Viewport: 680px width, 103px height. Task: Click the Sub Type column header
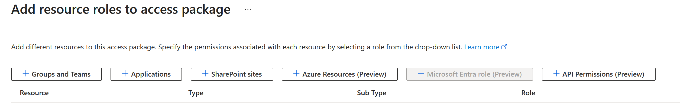click(372, 93)
